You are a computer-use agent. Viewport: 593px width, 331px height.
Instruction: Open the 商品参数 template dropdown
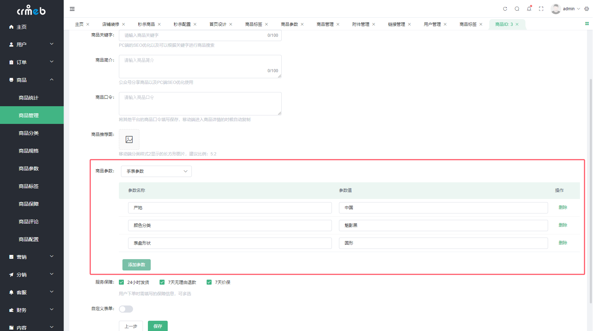click(x=156, y=171)
